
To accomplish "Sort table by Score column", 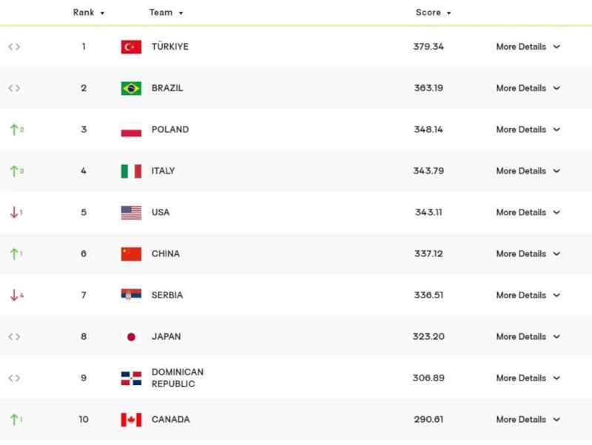I will [433, 13].
